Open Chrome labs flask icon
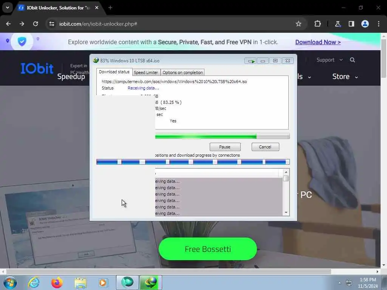 point(337,24)
